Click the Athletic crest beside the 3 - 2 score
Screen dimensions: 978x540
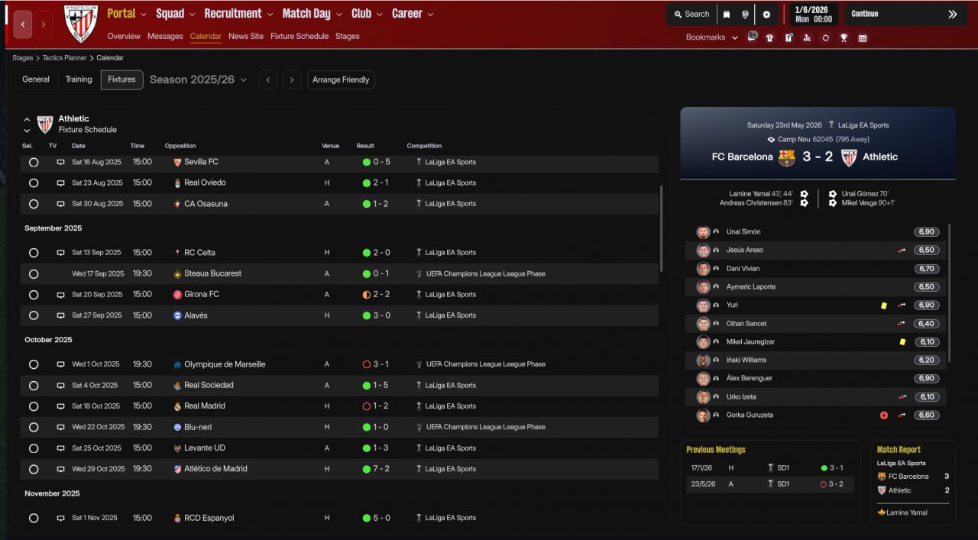(x=849, y=157)
